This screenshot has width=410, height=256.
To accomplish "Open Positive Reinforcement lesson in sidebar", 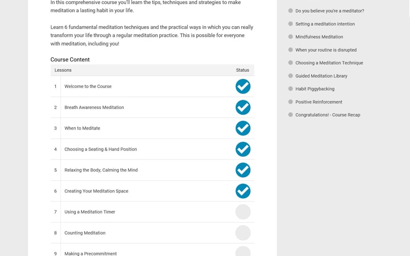I will click(x=319, y=102).
